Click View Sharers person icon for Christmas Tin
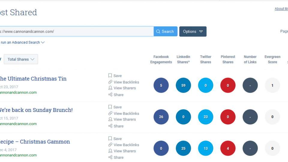The image size is (288, 162). 110,88
